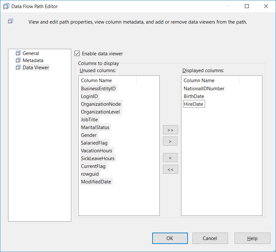Image resolution: width=276 pixels, height=252 pixels.
Task: Click the move-all-right double arrow button
Action: [x=170, y=129]
